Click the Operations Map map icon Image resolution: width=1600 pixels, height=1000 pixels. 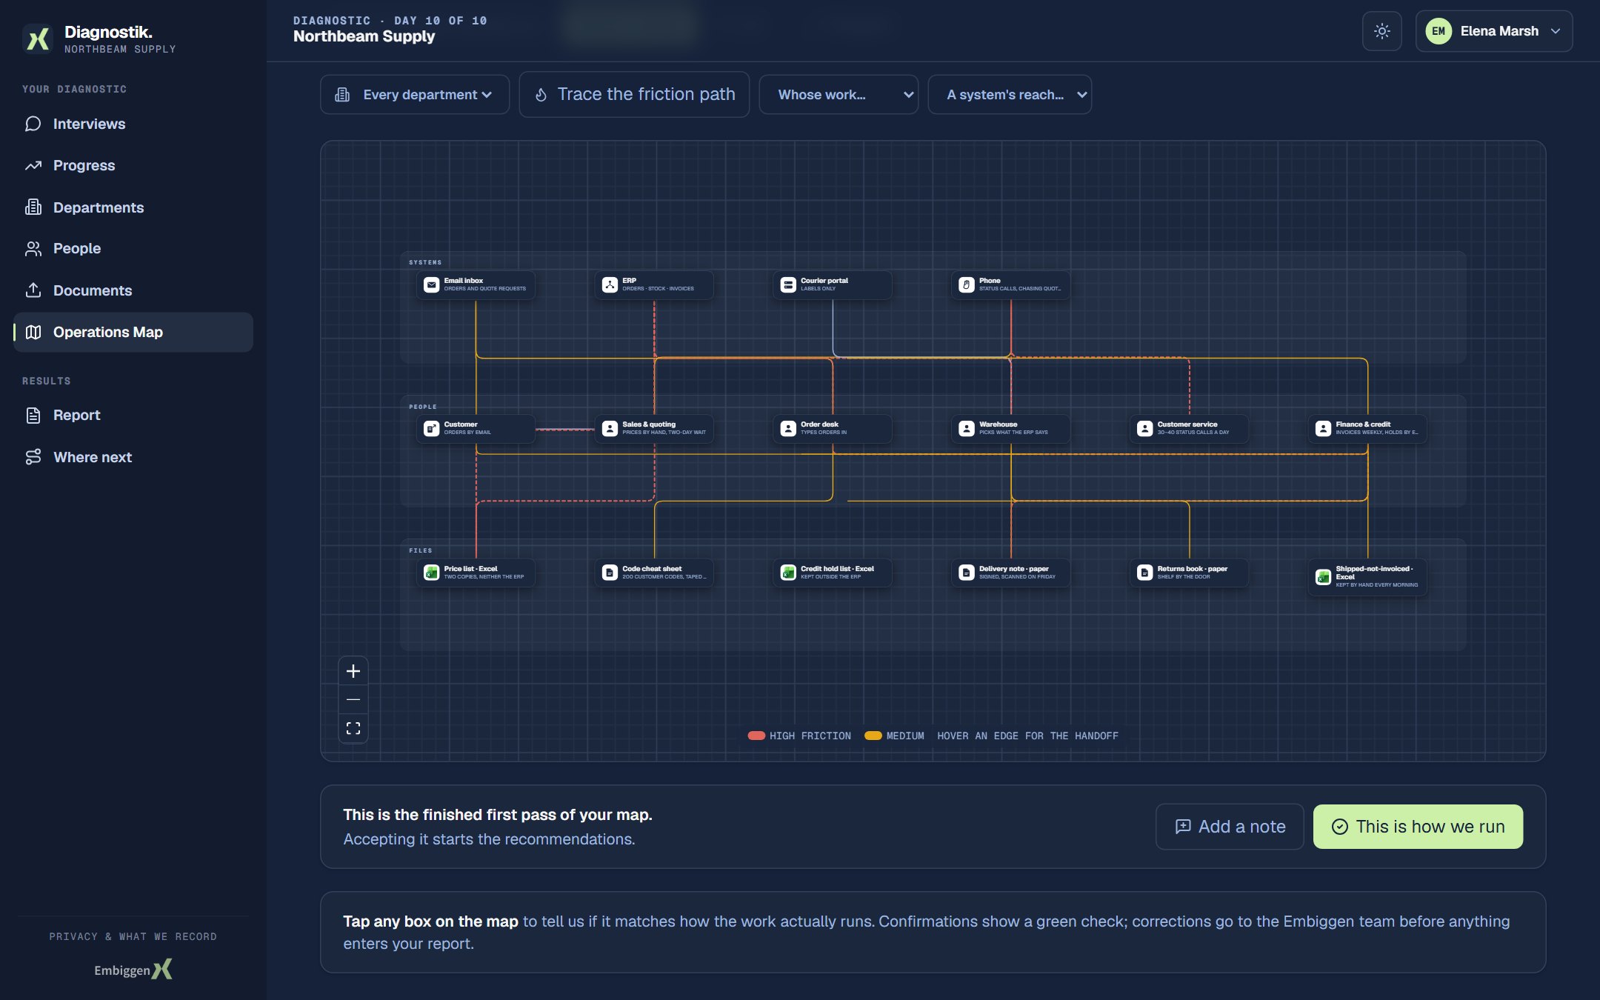33,333
